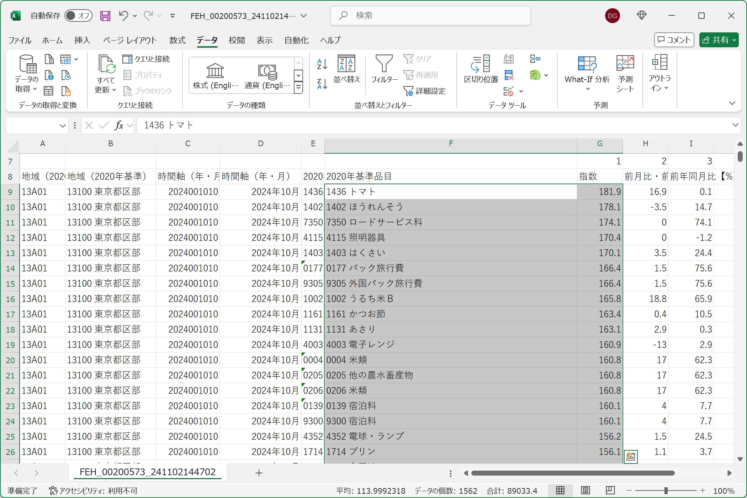The width and height of the screenshot is (747, 498).
Task: Open Customize Quick Access Toolbar dropdown
Action: (x=173, y=16)
